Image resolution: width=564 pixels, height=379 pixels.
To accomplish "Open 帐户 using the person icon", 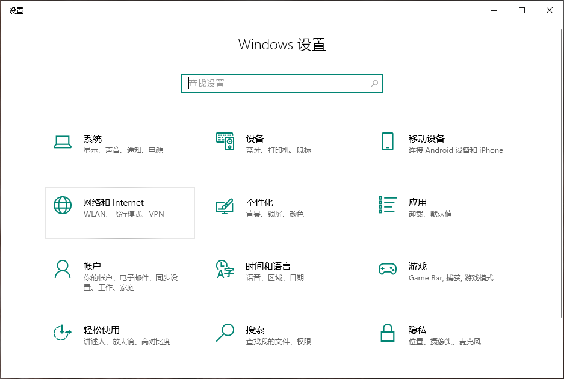I will point(63,269).
